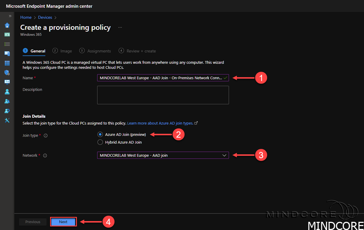Open Endpoint security shield icon

click(7, 73)
